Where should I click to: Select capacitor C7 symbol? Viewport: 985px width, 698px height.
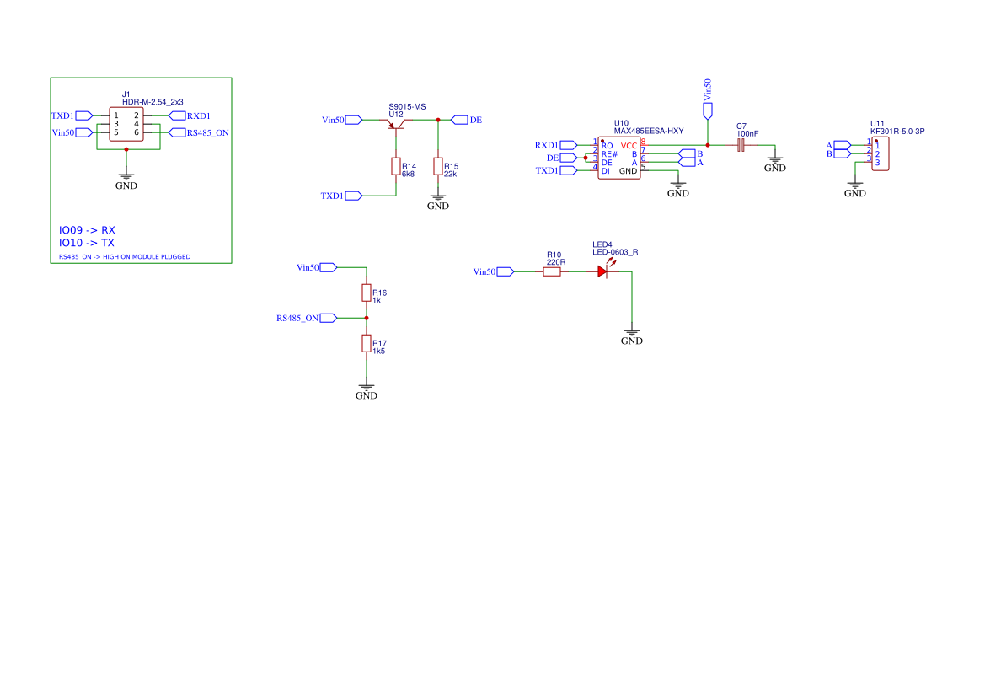(x=741, y=145)
